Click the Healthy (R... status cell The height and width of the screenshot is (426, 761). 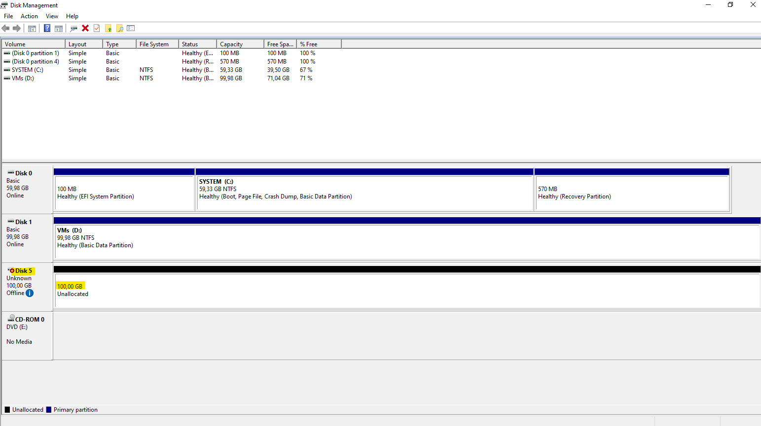pos(198,62)
